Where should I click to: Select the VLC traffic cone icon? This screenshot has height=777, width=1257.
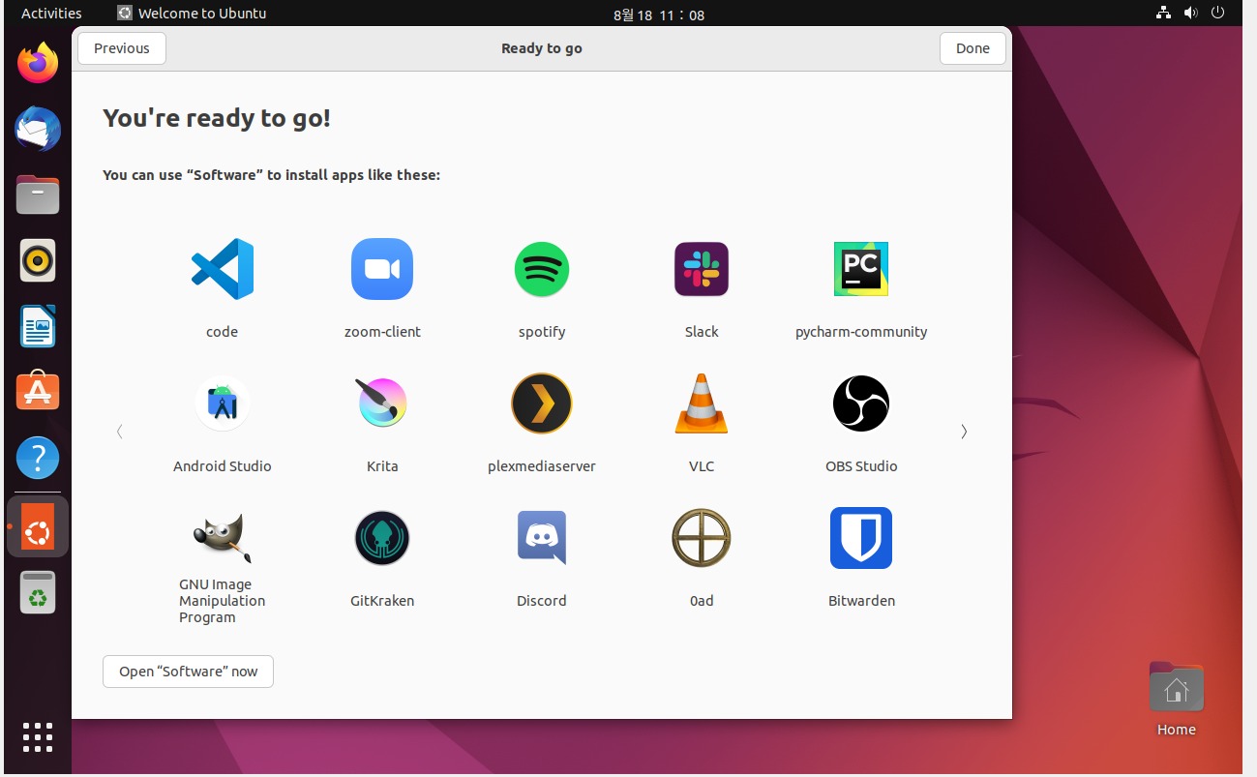point(702,403)
